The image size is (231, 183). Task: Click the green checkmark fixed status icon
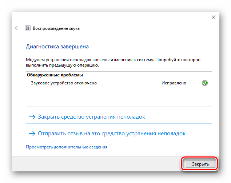205,83
